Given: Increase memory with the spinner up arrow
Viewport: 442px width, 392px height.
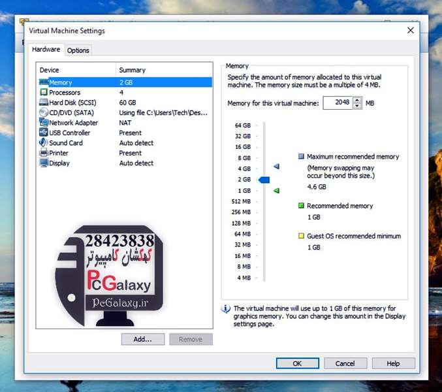Looking at the screenshot, I should click(357, 101).
